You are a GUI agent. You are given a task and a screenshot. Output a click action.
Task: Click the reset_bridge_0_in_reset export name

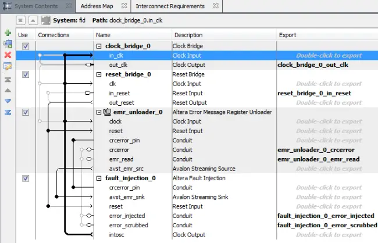coord(315,93)
